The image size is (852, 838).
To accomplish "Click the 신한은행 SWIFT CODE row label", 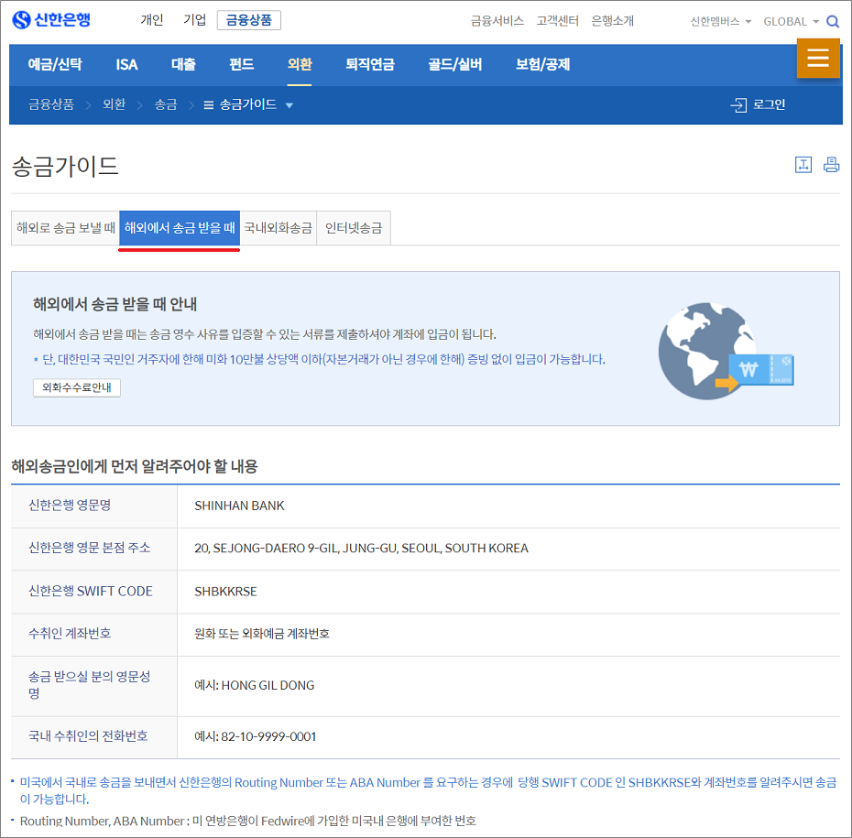I will (x=90, y=591).
